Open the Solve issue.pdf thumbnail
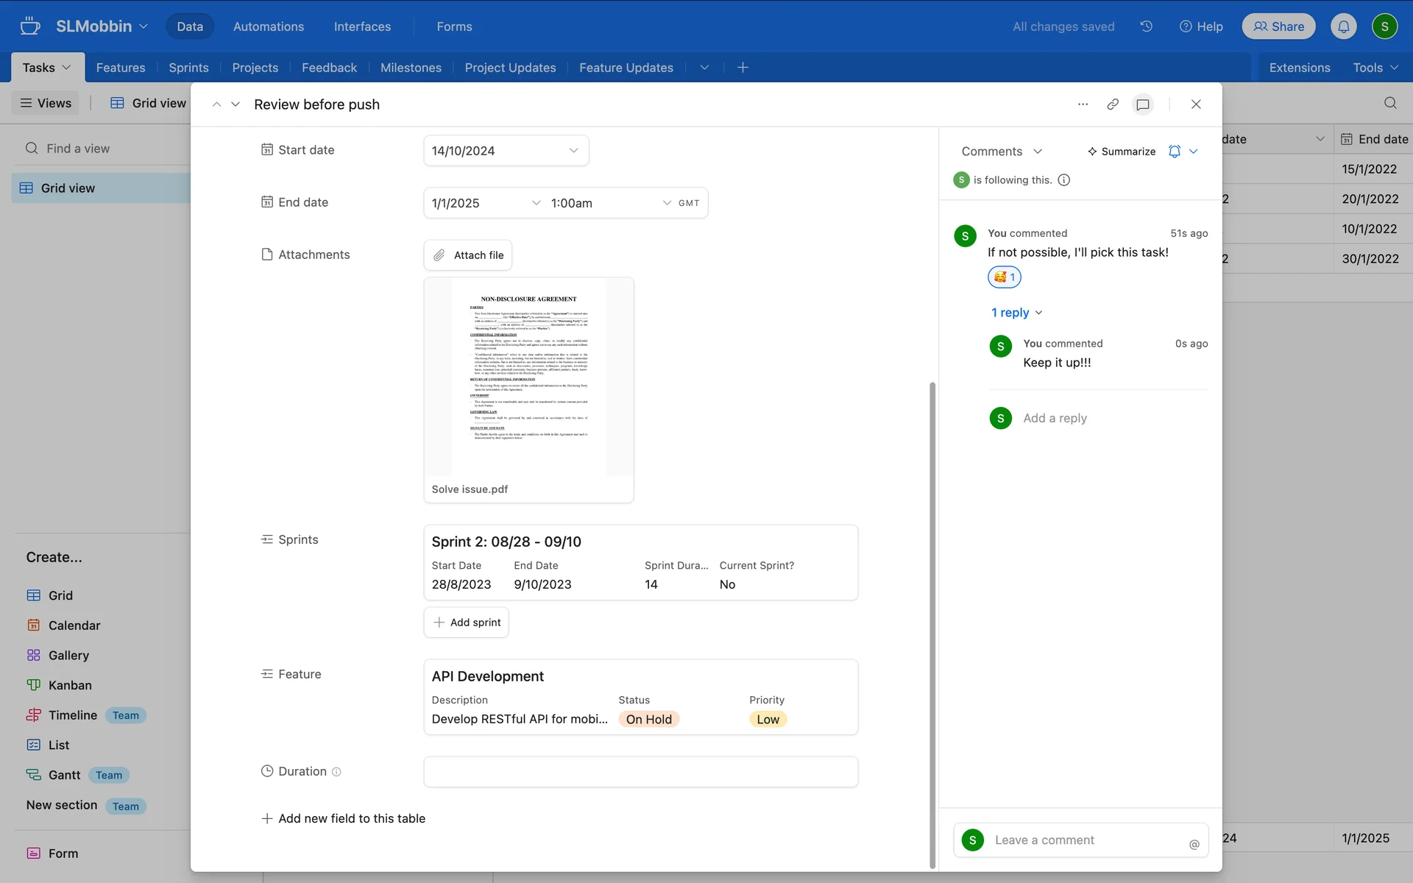This screenshot has width=1413, height=883. click(528, 377)
